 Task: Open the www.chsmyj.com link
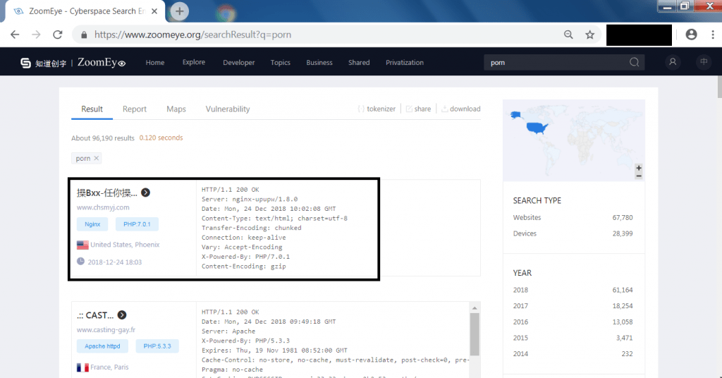pyautogui.click(x=103, y=207)
